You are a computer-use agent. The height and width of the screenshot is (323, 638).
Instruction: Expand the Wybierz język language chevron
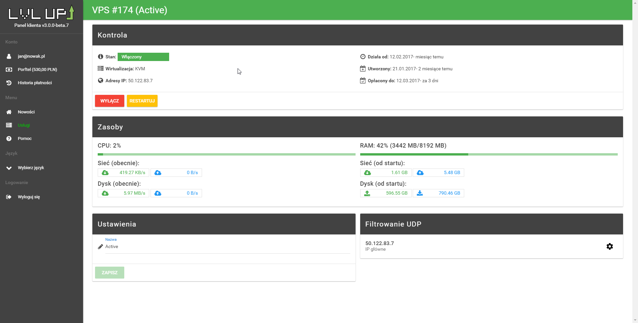coord(9,168)
